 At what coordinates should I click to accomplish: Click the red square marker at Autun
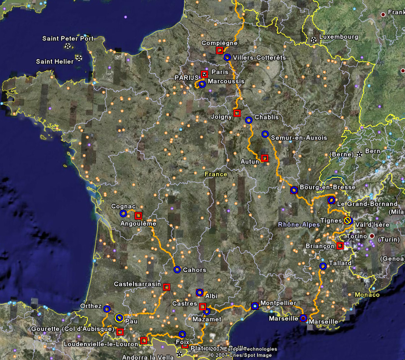[265, 158]
